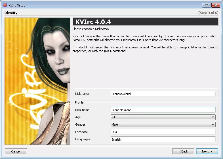Viewport: 223px width, 159px height.
Task: Open the Age dropdown
Action: point(163,117)
